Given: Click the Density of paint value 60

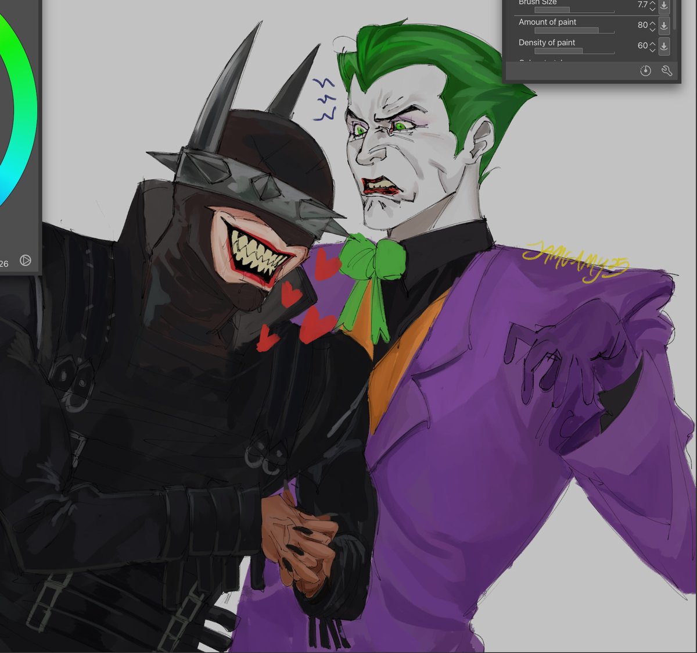Looking at the screenshot, I should coord(643,45).
